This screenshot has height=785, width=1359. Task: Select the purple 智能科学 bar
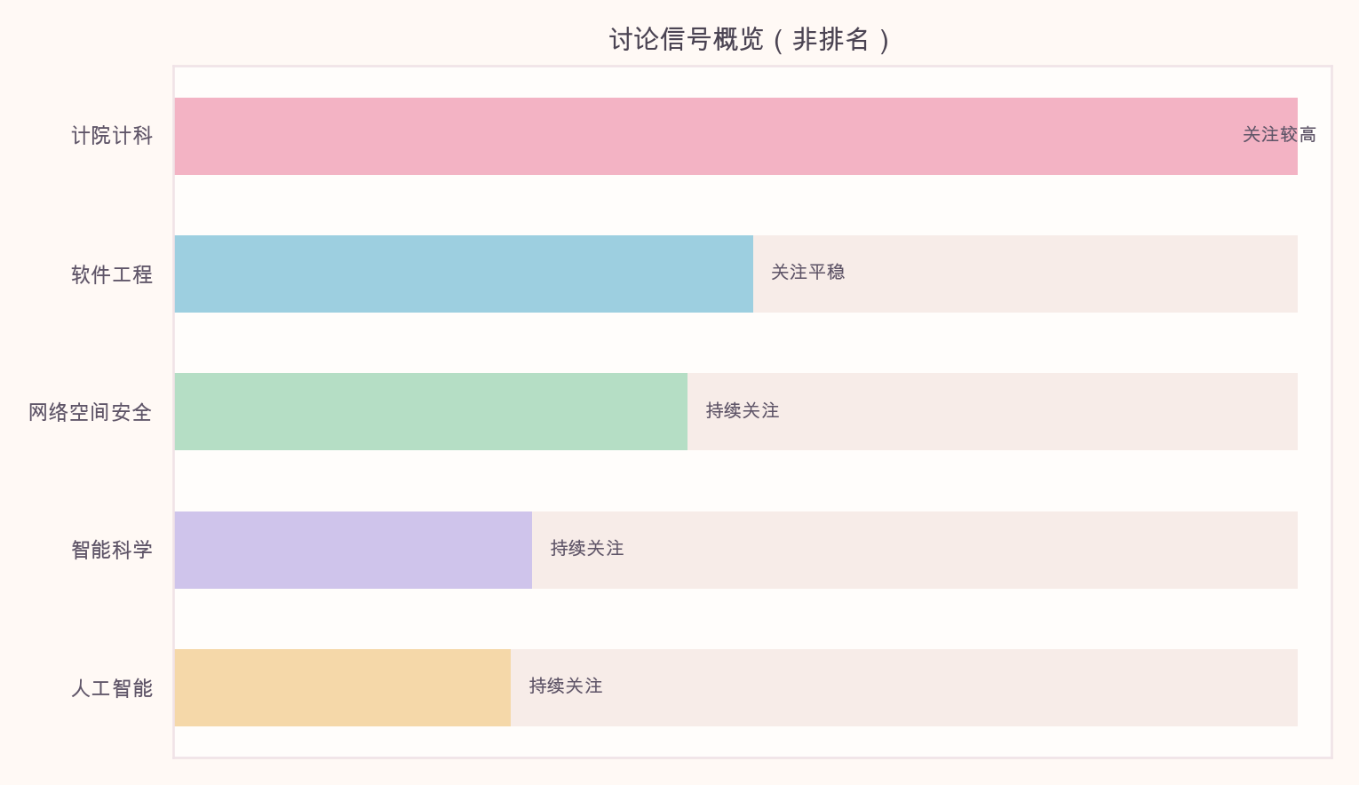(354, 550)
